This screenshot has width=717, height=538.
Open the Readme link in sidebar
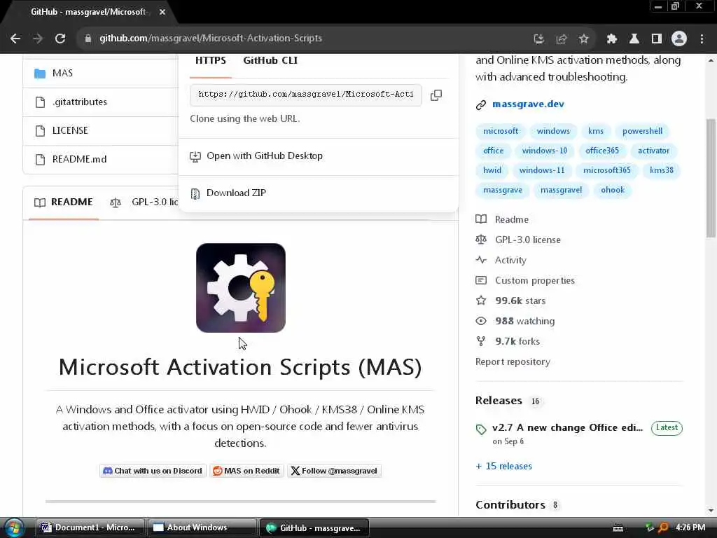[502, 219]
